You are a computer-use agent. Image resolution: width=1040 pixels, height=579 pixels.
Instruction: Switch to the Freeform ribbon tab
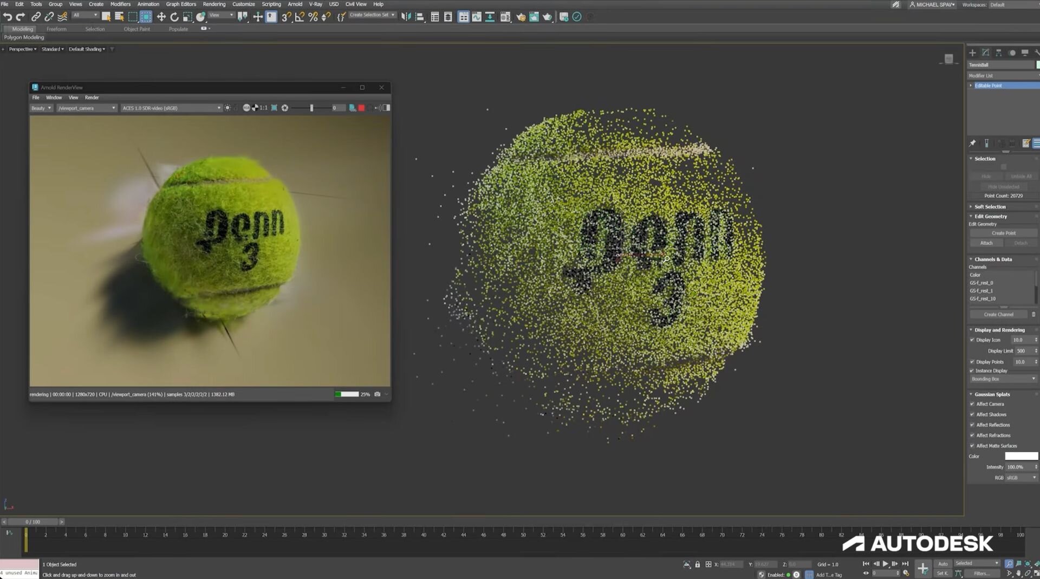[x=56, y=29]
